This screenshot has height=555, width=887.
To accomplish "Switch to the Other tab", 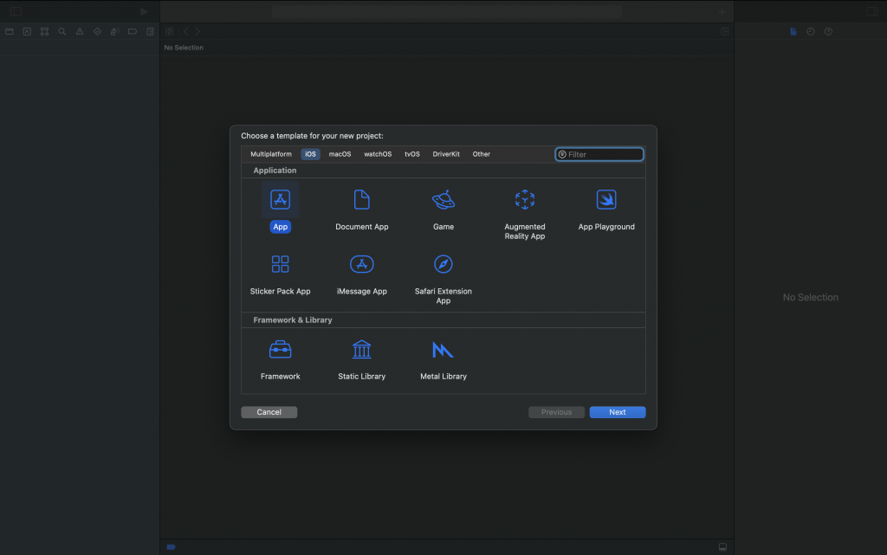I will 482,154.
